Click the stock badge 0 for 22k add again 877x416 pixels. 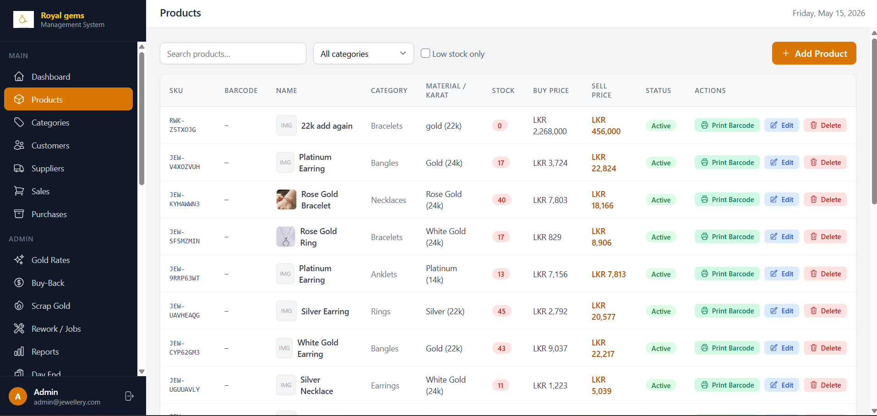click(x=500, y=126)
